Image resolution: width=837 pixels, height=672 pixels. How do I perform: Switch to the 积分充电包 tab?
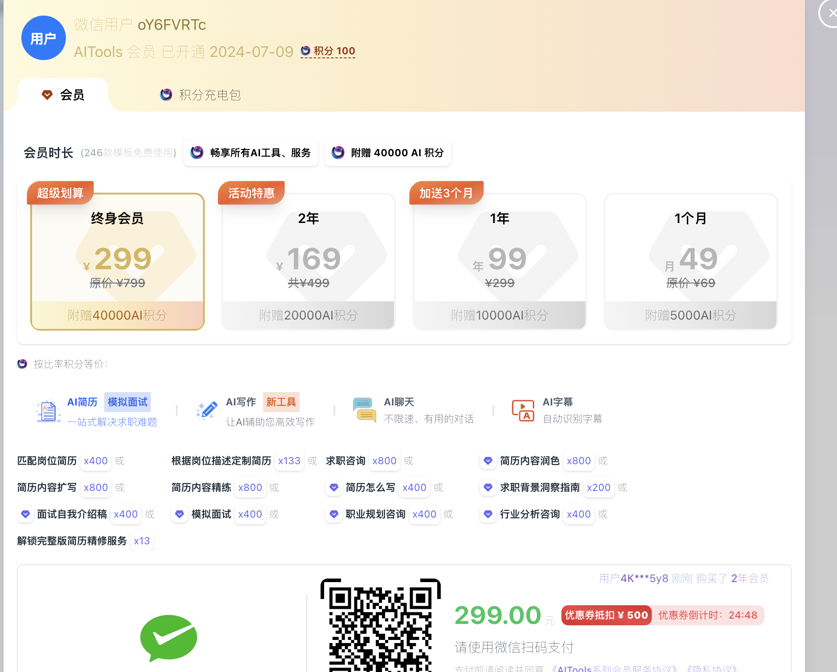pyautogui.click(x=200, y=94)
